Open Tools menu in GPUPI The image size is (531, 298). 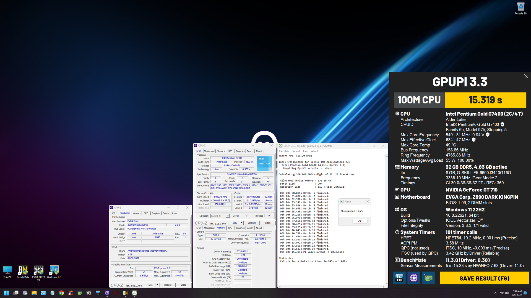[305, 151]
